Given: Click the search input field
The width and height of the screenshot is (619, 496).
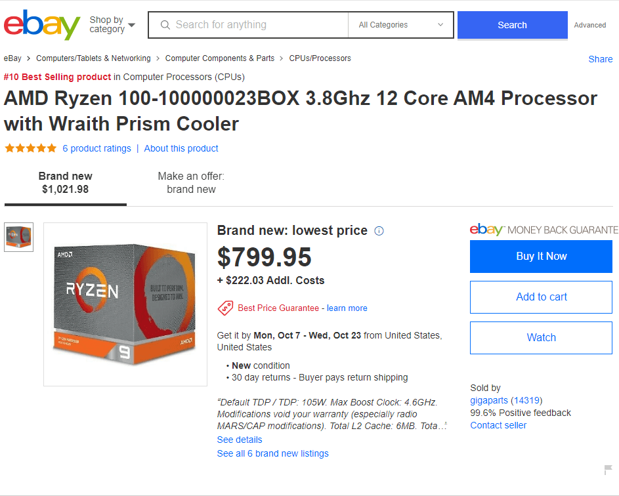Looking at the screenshot, I should (249, 25).
